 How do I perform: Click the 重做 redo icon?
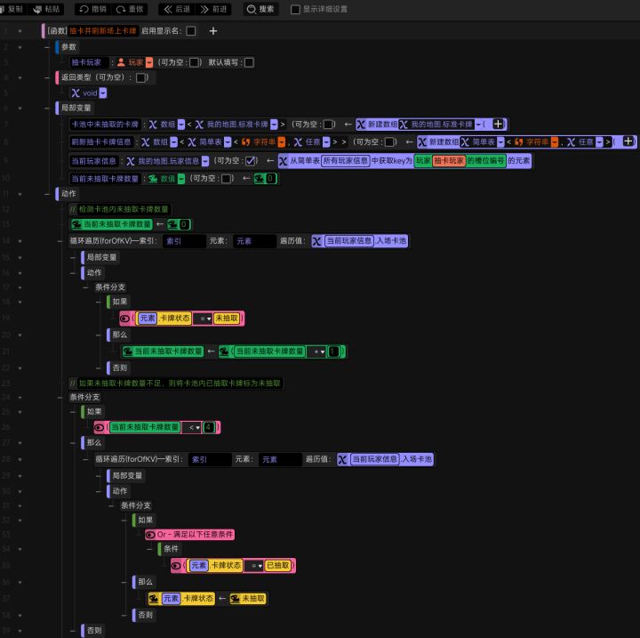[121, 9]
